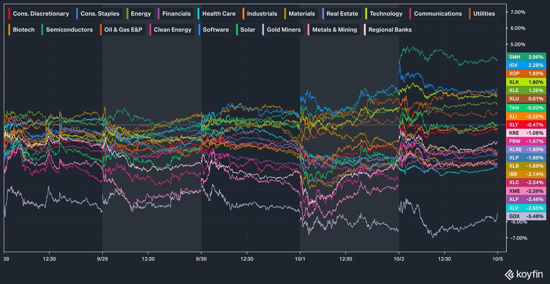Click the 10/1 date on time axis
Viewport: 550px width, 284px height.
click(300, 259)
